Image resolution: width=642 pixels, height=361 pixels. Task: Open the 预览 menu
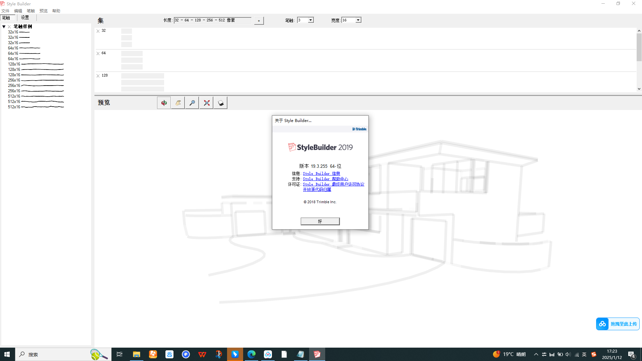pos(44,11)
